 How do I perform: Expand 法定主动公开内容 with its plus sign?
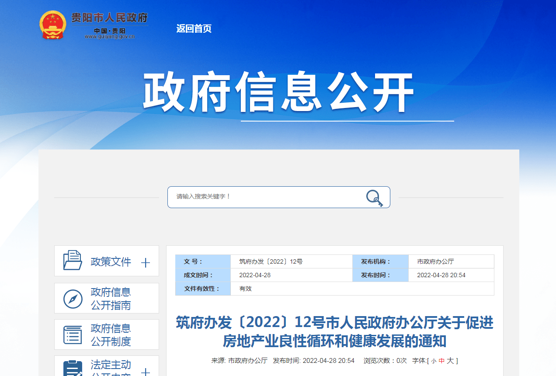click(x=146, y=372)
